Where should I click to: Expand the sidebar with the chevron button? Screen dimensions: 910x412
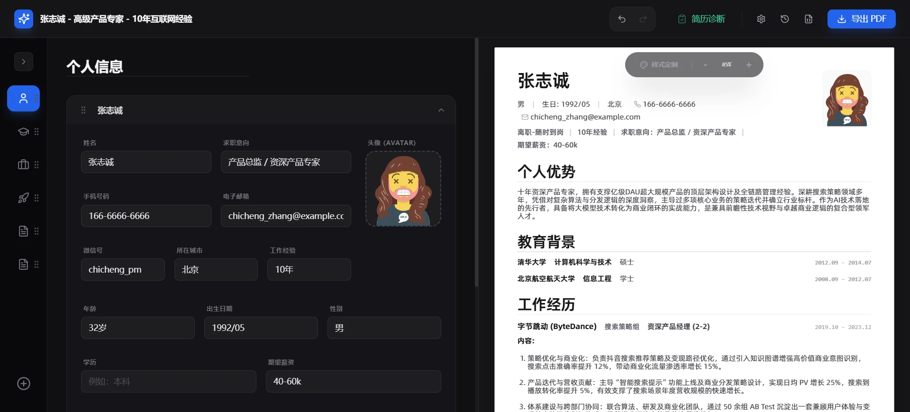pos(24,62)
